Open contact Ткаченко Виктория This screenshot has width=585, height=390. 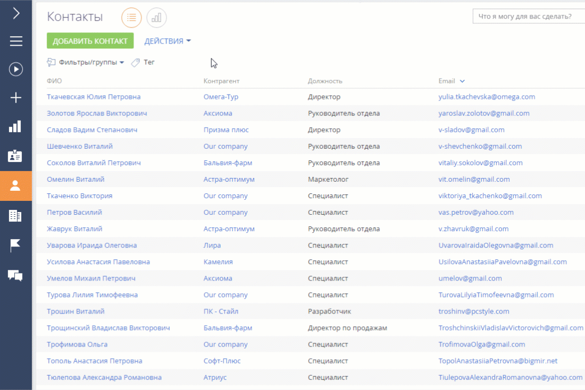tap(79, 196)
